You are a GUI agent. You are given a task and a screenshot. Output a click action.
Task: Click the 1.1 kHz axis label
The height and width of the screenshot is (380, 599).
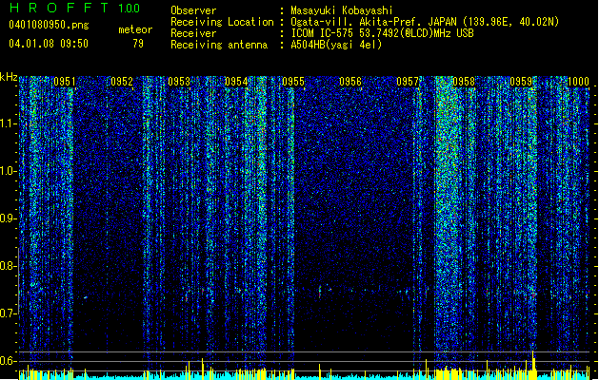point(8,123)
